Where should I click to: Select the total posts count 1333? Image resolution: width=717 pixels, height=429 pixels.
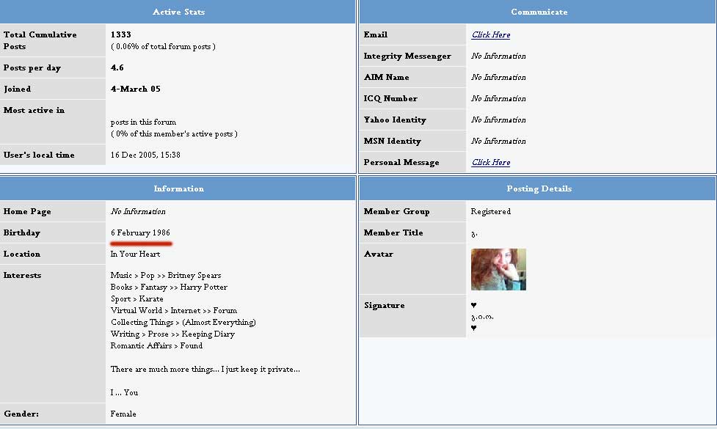point(120,34)
